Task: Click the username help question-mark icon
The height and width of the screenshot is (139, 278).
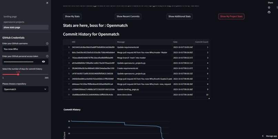Action: 47,43
